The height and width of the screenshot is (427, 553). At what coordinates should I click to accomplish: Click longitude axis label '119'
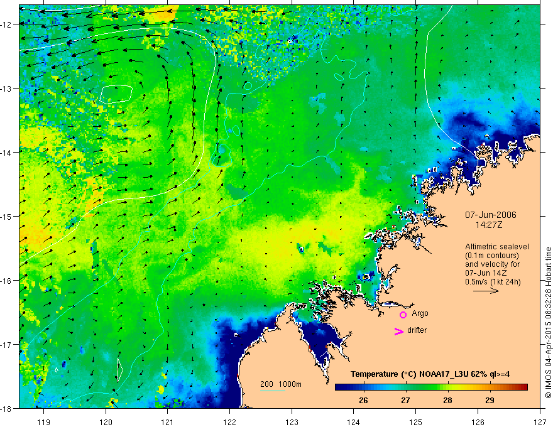(x=44, y=421)
